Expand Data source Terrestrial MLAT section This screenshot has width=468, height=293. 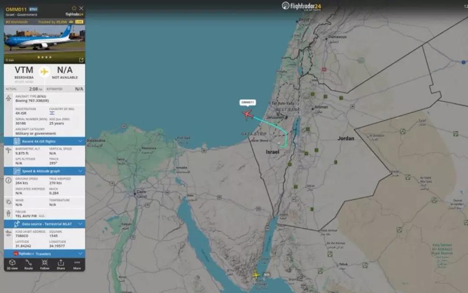coord(45,224)
